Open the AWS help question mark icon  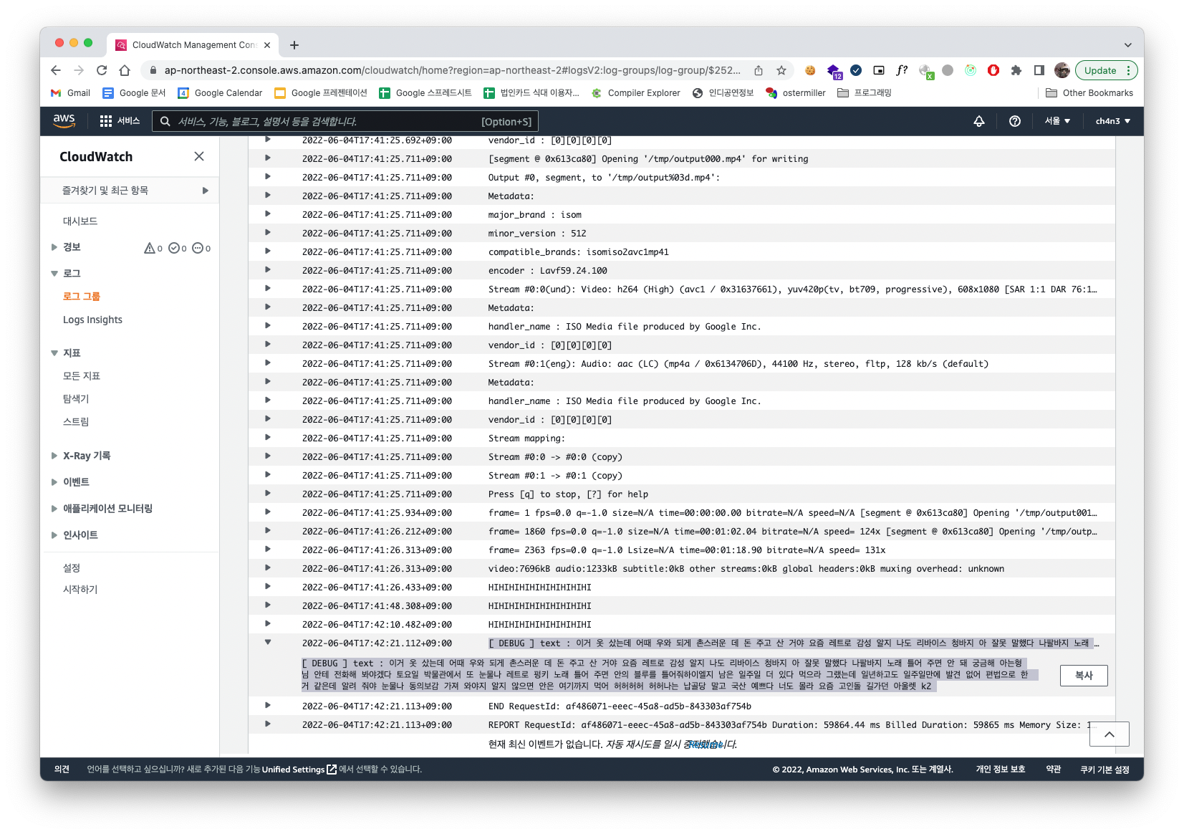tap(1014, 121)
